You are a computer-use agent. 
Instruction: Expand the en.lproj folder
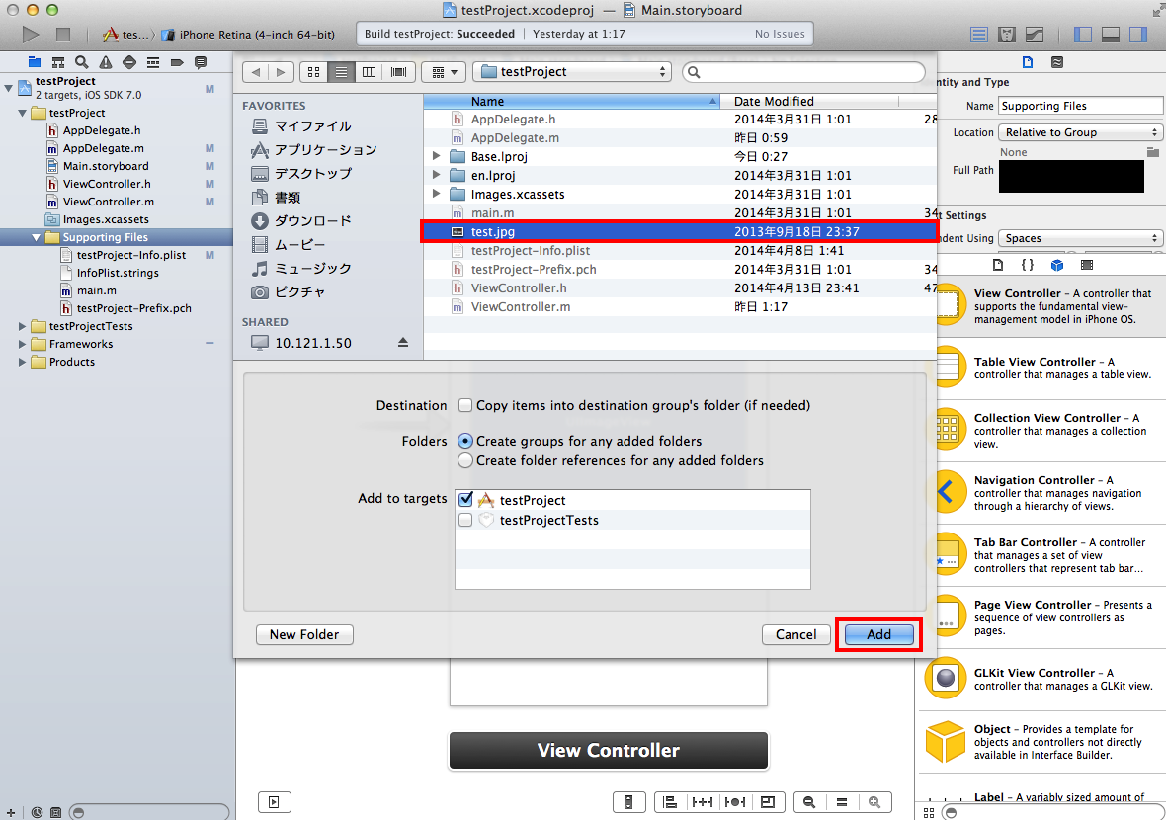pyautogui.click(x=437, y=175)
